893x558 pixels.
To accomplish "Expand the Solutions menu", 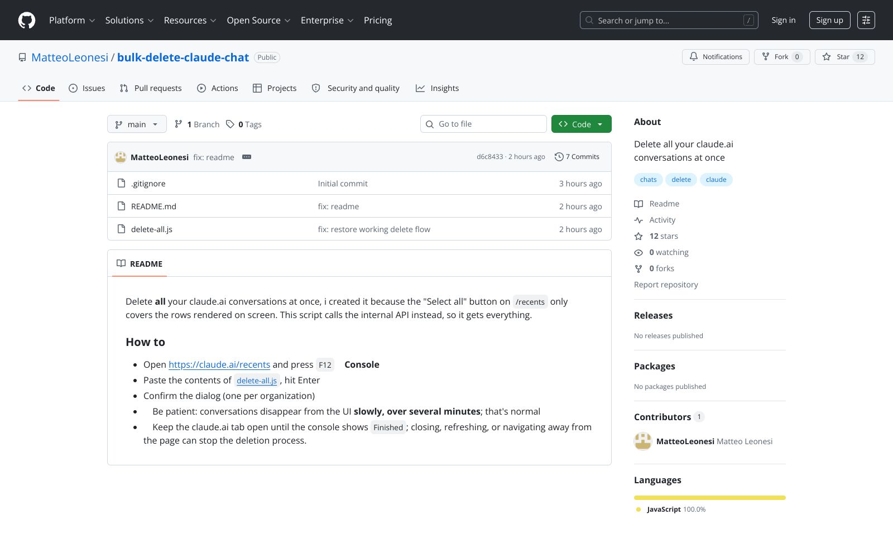I will click(129, 20).
